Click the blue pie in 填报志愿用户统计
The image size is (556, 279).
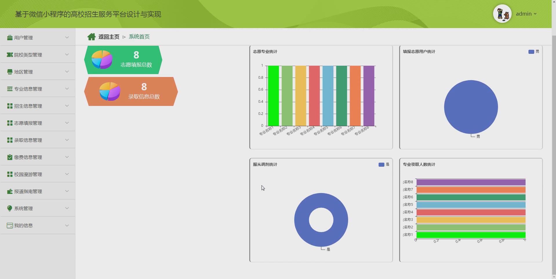point(471,107)
